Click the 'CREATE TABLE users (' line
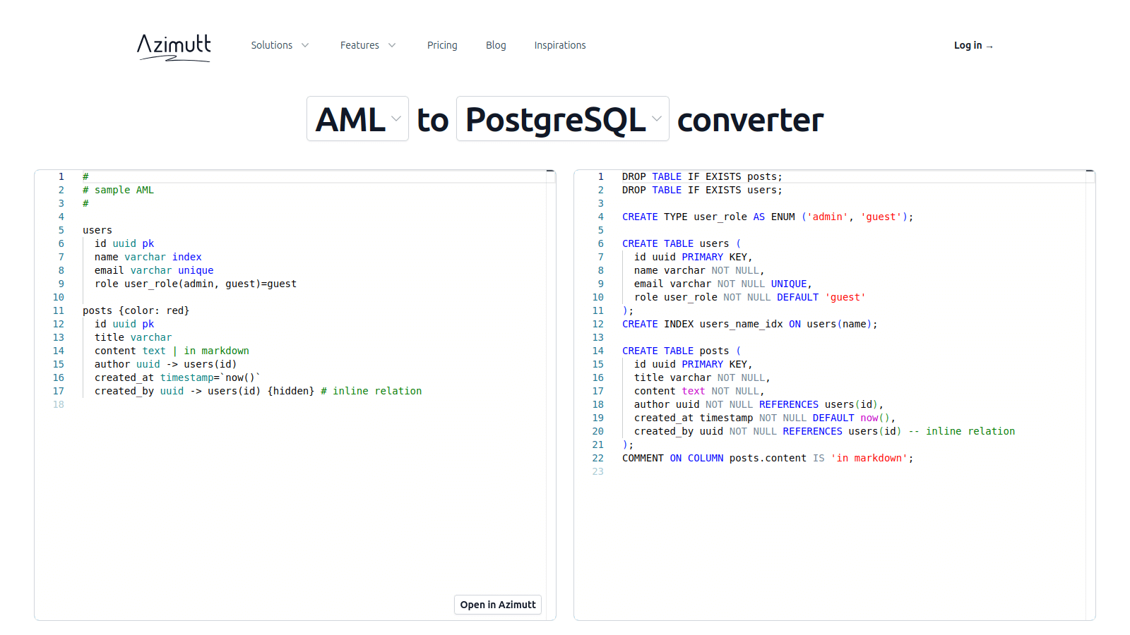Image resolution: width=1130 pixels, height=635 pixels. point(682,243)
